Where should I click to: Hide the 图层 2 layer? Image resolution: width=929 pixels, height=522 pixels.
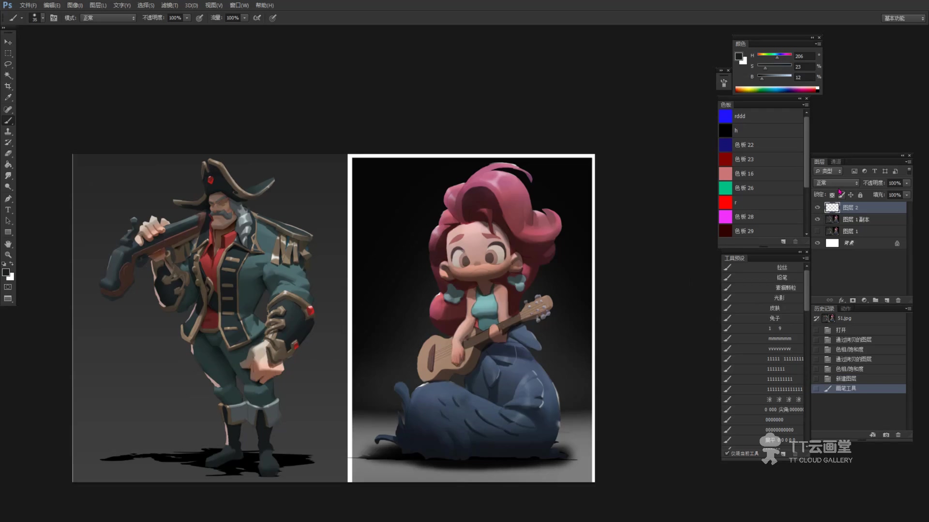[818, 207]
